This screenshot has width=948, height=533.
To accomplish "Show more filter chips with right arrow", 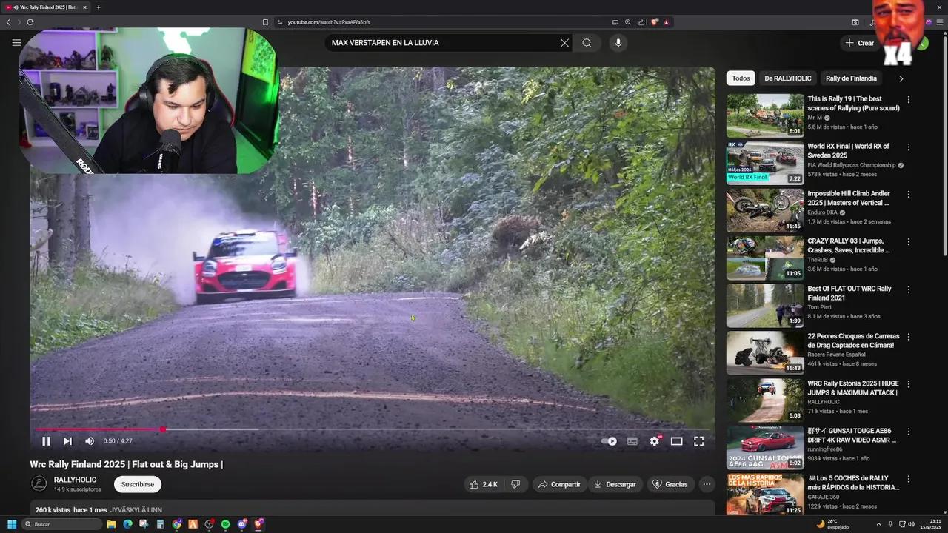I will coord(901,78).
